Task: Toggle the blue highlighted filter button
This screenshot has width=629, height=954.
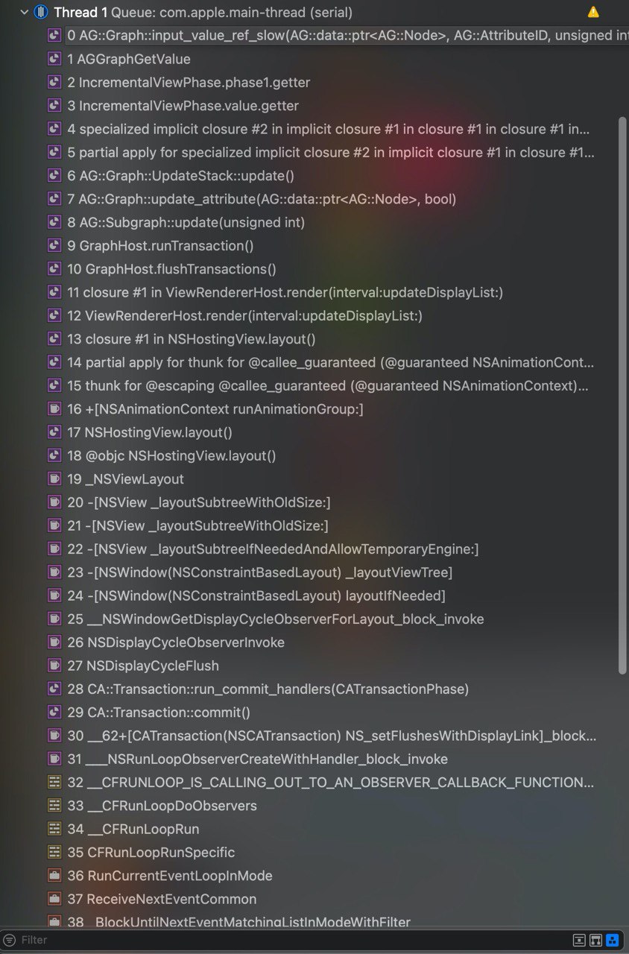Action: tap(612, 941)
